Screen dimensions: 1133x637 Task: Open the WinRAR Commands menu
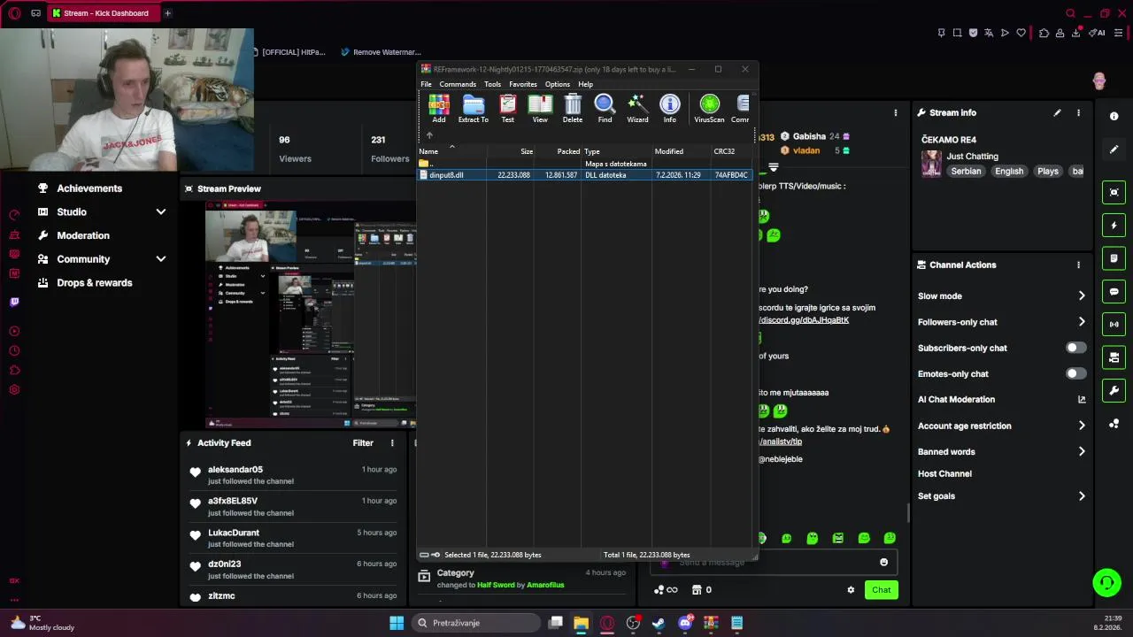pyautogui.click(x=458, y=84)
